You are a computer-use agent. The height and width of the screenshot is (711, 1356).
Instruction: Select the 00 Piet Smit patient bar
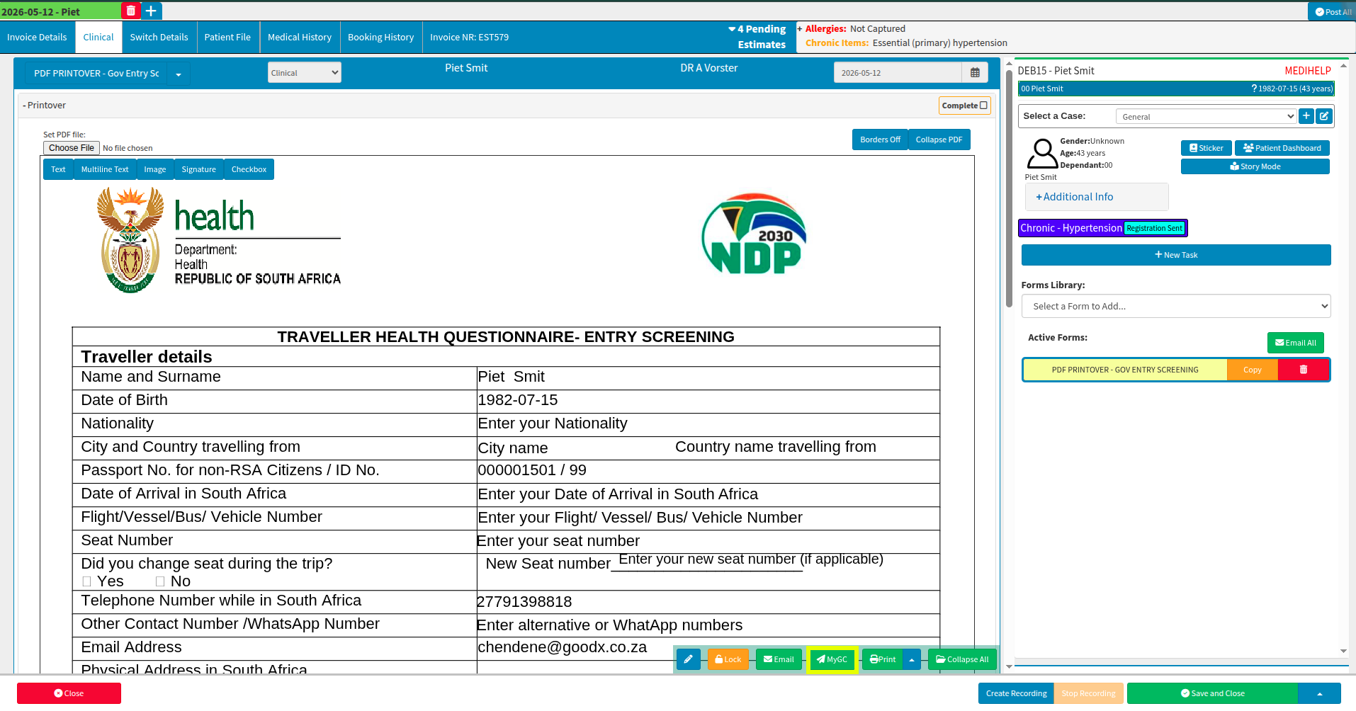click(1176, 89)
